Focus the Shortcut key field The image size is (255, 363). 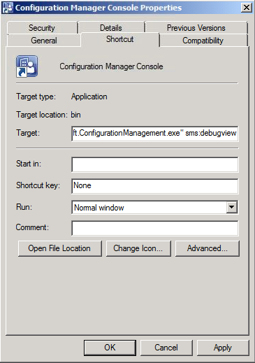point(155,186)
